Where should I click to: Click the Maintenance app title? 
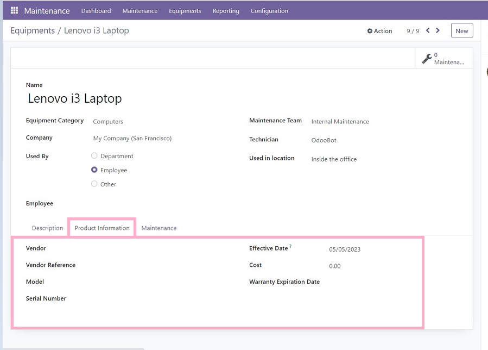pos(47,10)
